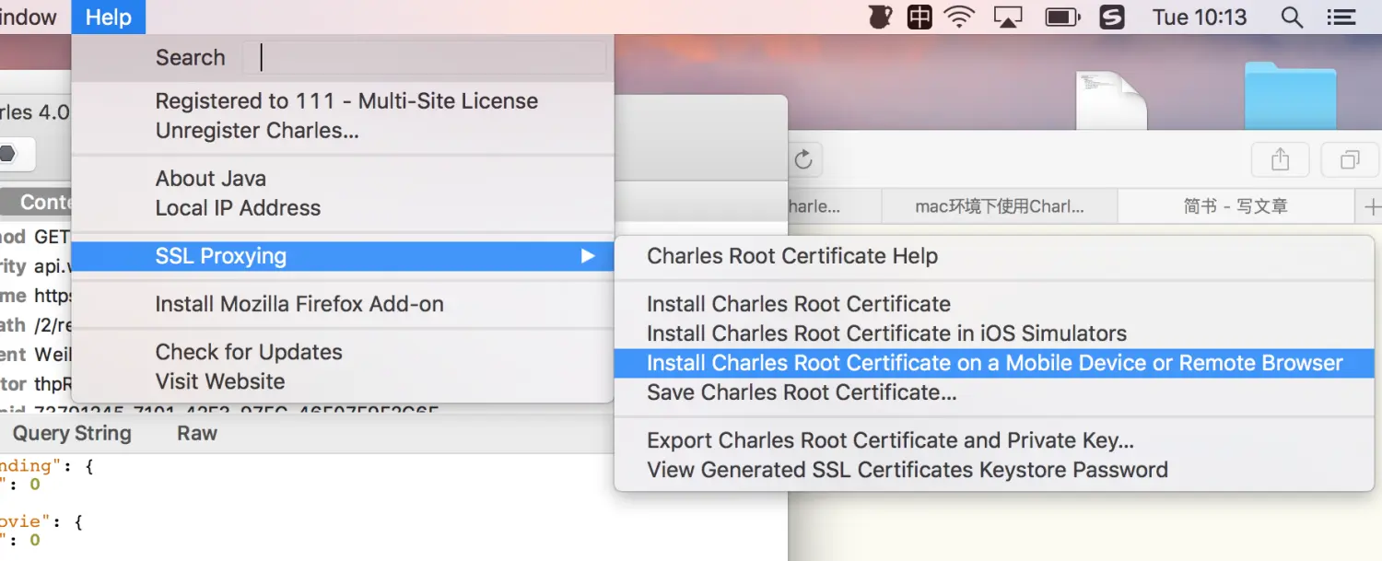
Task: Add a new Safari tab with plus button
Action: pyautogui.click(x=1371, y=207)
